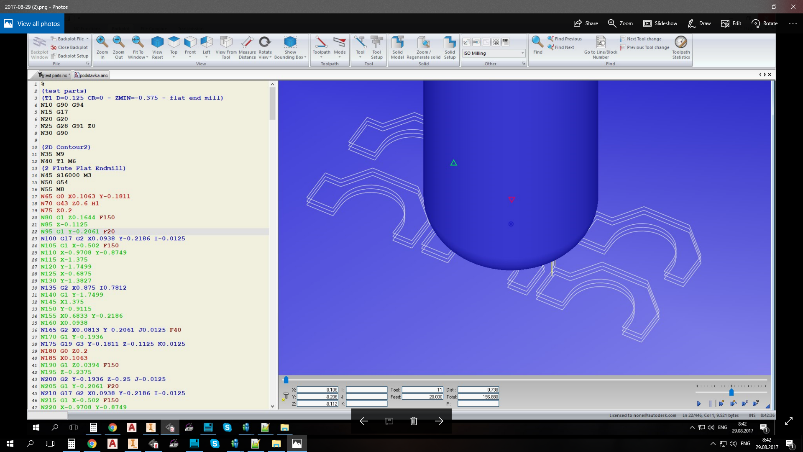Click editor vertical scrollbar down arrow

tap(272, 406)
